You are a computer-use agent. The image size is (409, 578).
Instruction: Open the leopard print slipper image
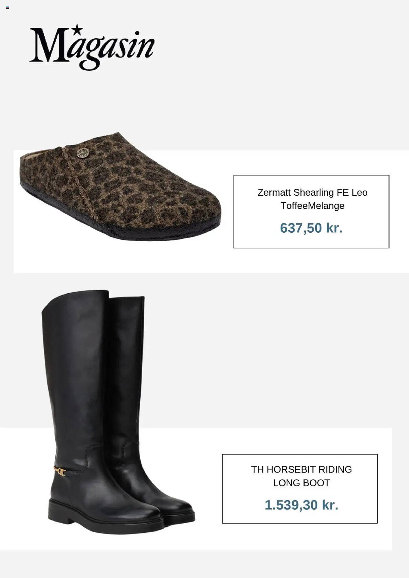[121, 186]
